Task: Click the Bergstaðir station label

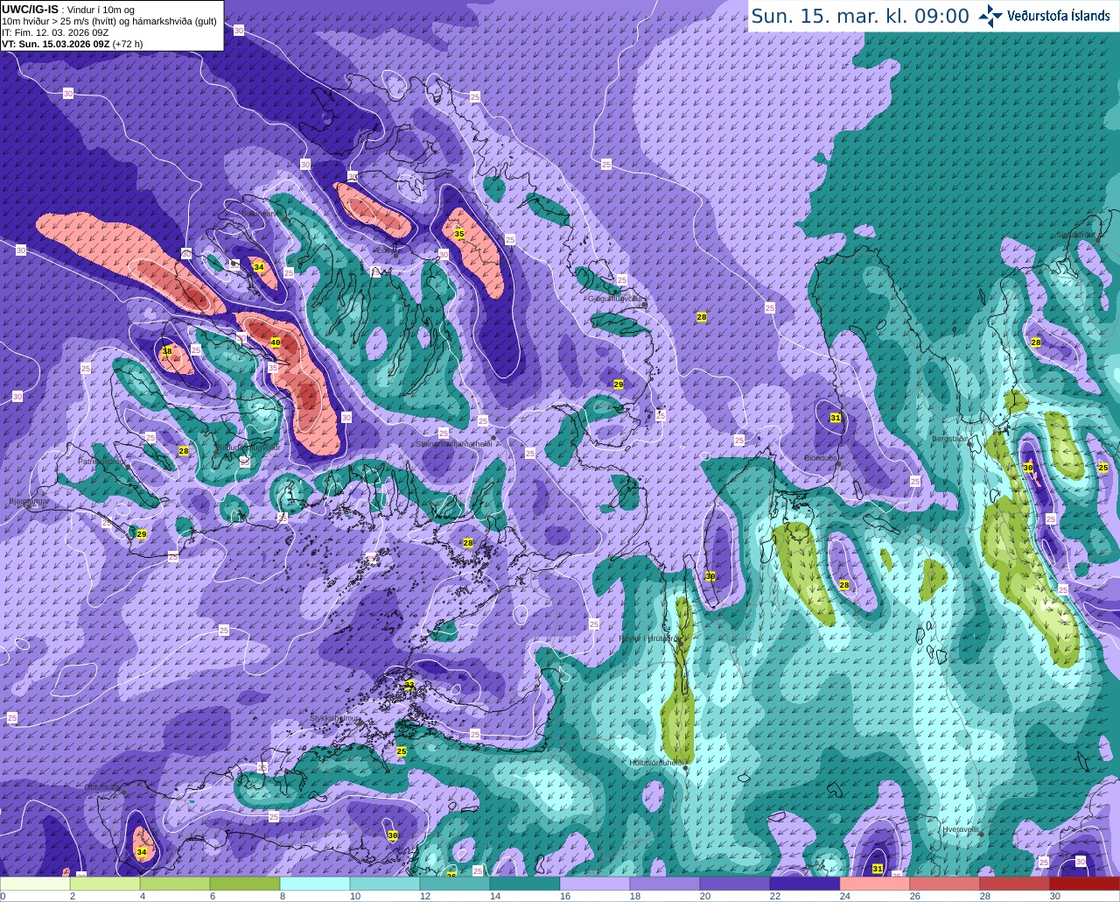Action: 950,439
